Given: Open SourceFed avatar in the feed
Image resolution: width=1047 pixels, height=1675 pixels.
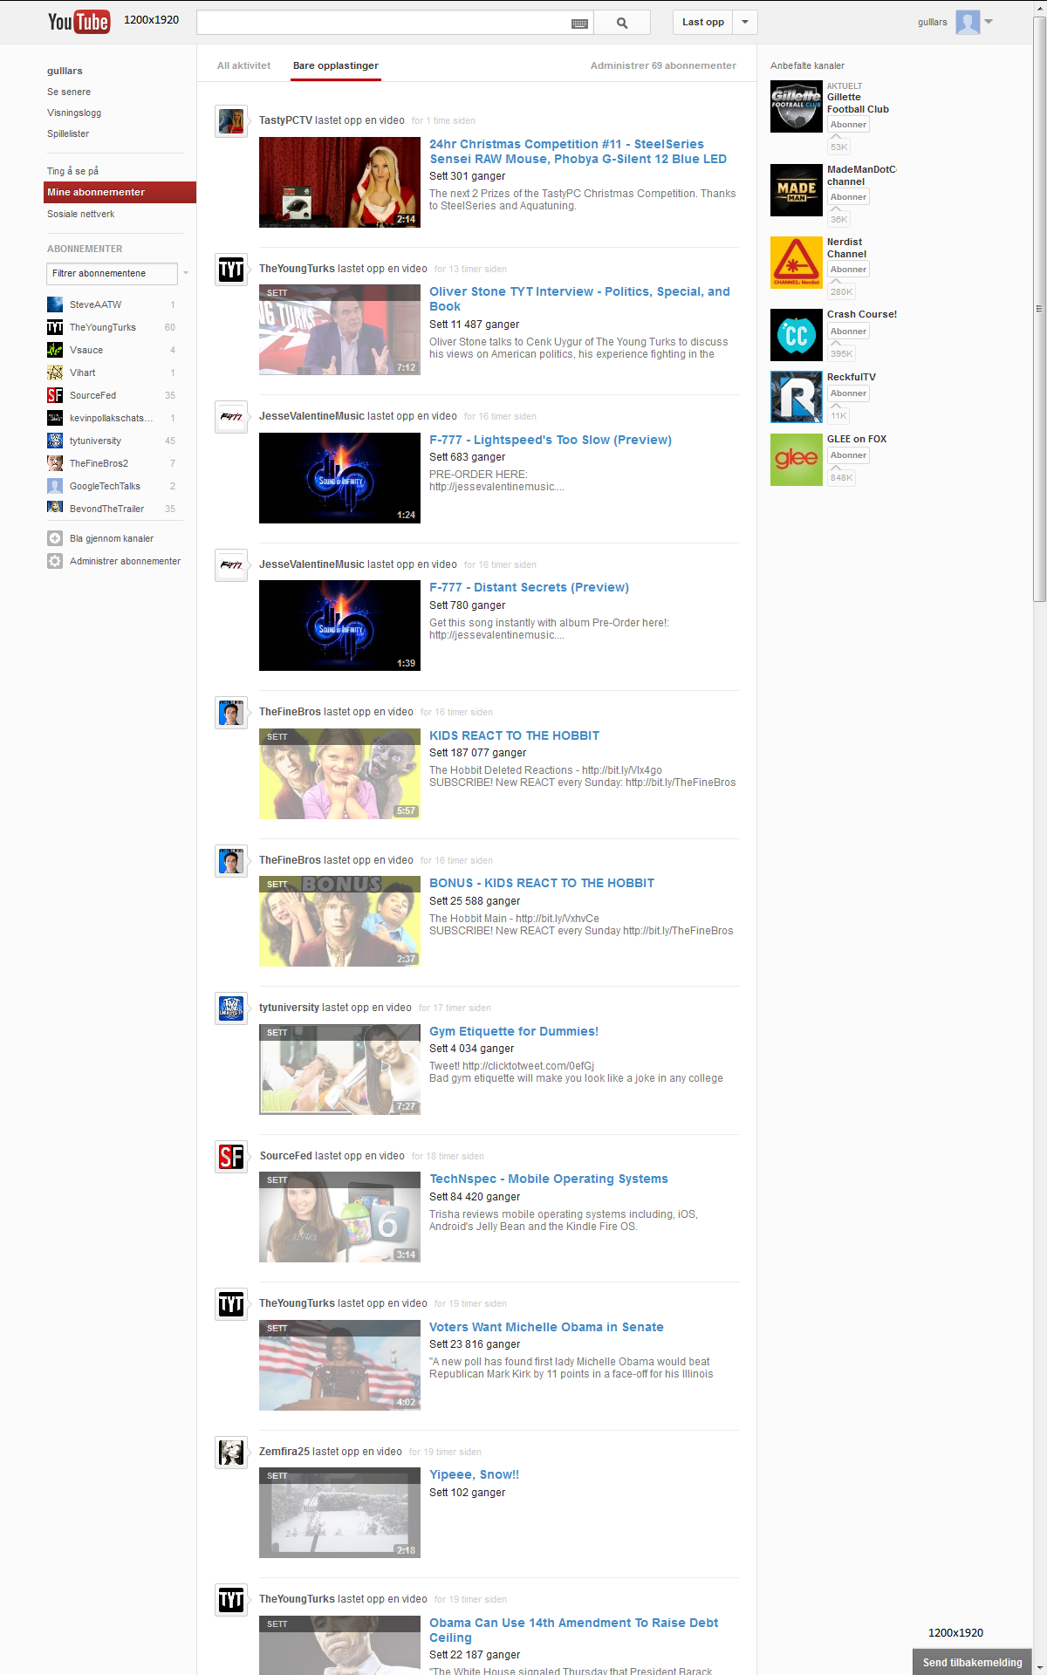Looking at the screenshot, I should click(231, 1157).
